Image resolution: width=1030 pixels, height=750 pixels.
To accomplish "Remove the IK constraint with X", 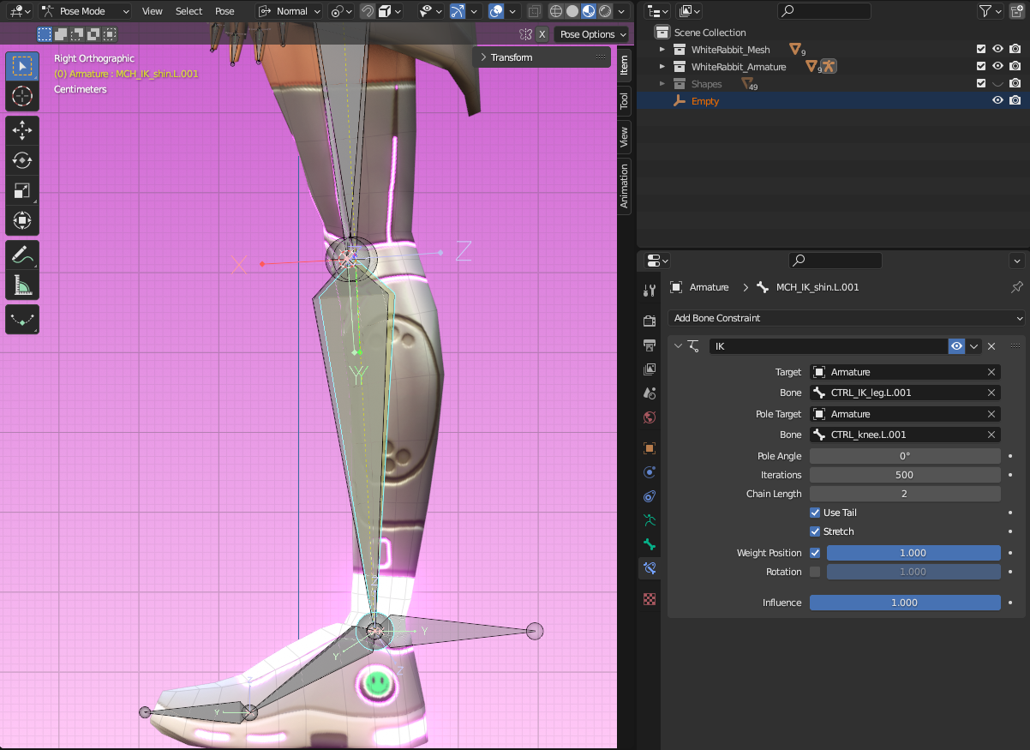I will click(x=991, y=346).
